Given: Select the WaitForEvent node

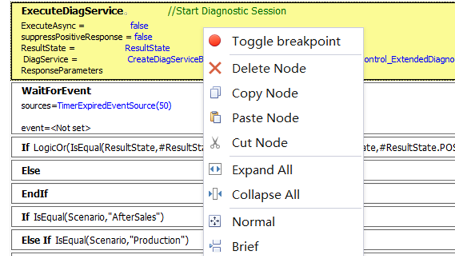Looking at the screenshot, I should point(56,91).
